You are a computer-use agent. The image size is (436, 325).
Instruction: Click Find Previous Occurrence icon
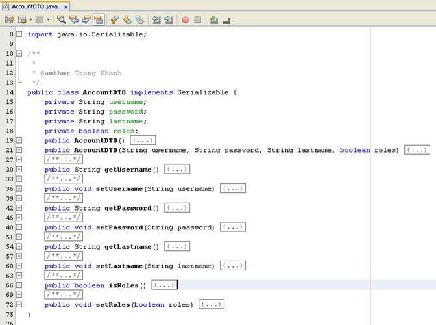click(x=74, y=19)
